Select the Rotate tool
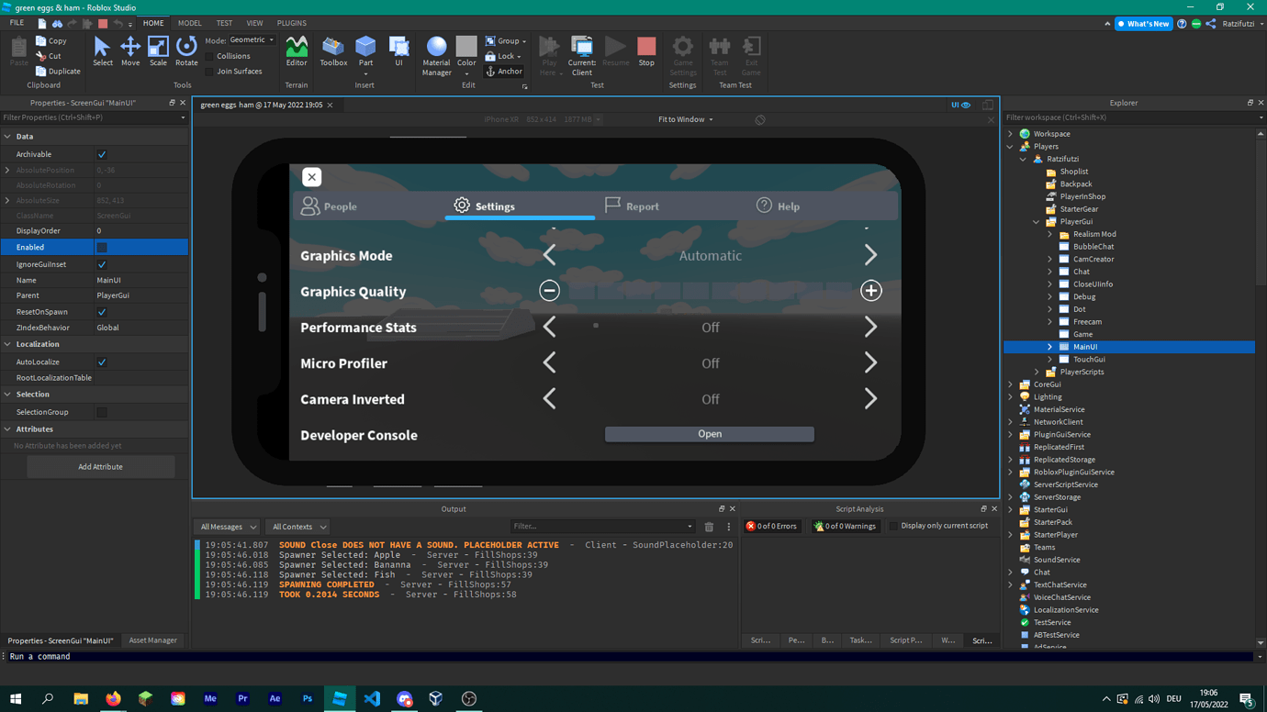The image size is (1267, 712). (186, 51)
